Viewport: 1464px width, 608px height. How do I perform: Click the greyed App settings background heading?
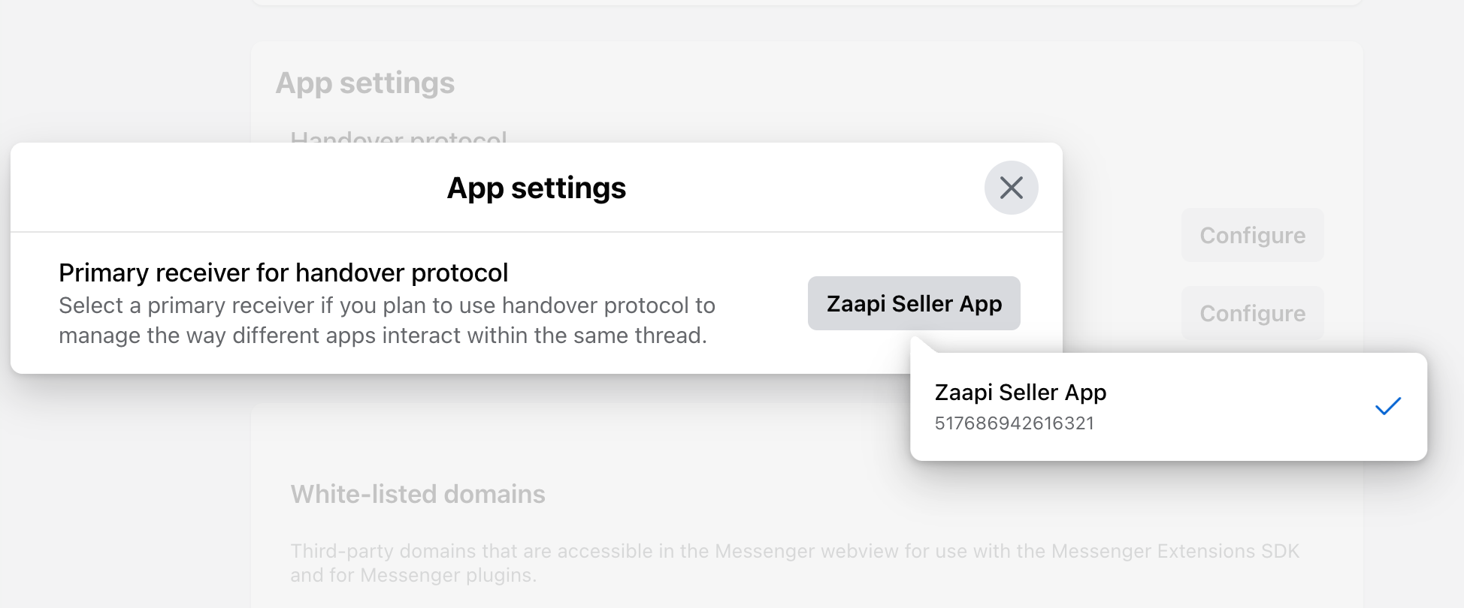click(364, 83)
